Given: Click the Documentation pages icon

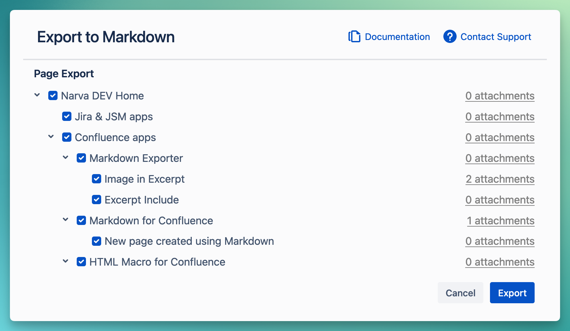Looking at the screenshot, I should [354, 37].
